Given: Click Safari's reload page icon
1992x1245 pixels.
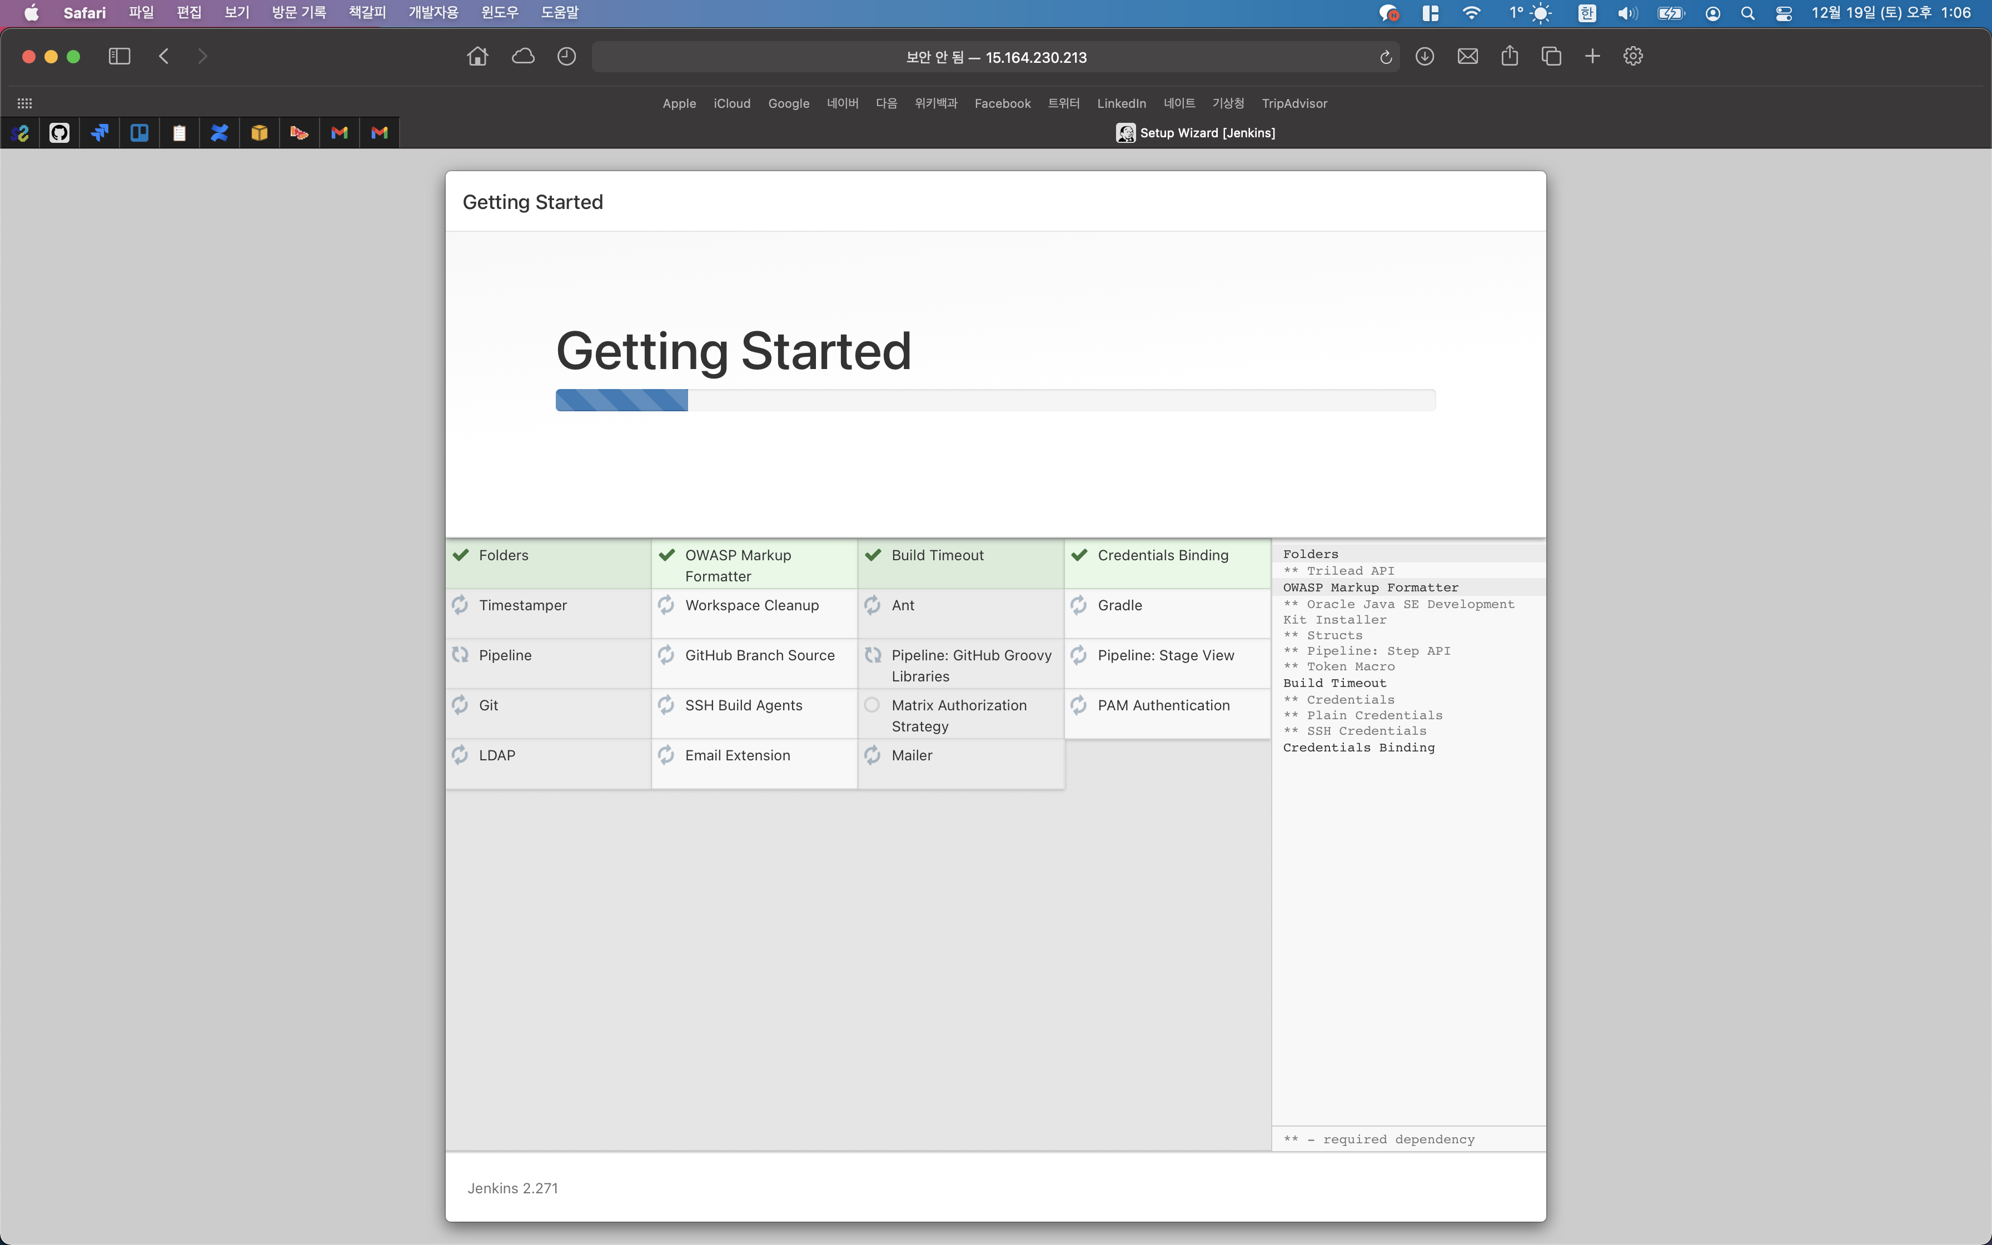Looking at the screenshot, I should [x=1386, y=57].
